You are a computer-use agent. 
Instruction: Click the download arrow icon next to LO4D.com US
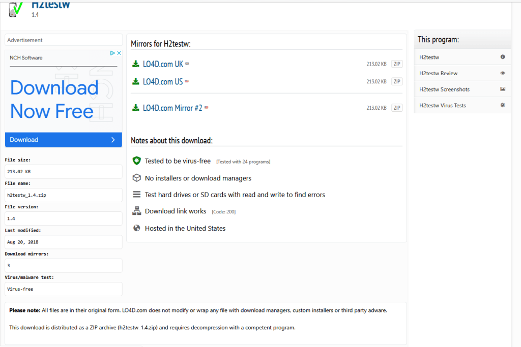point(136,81)
